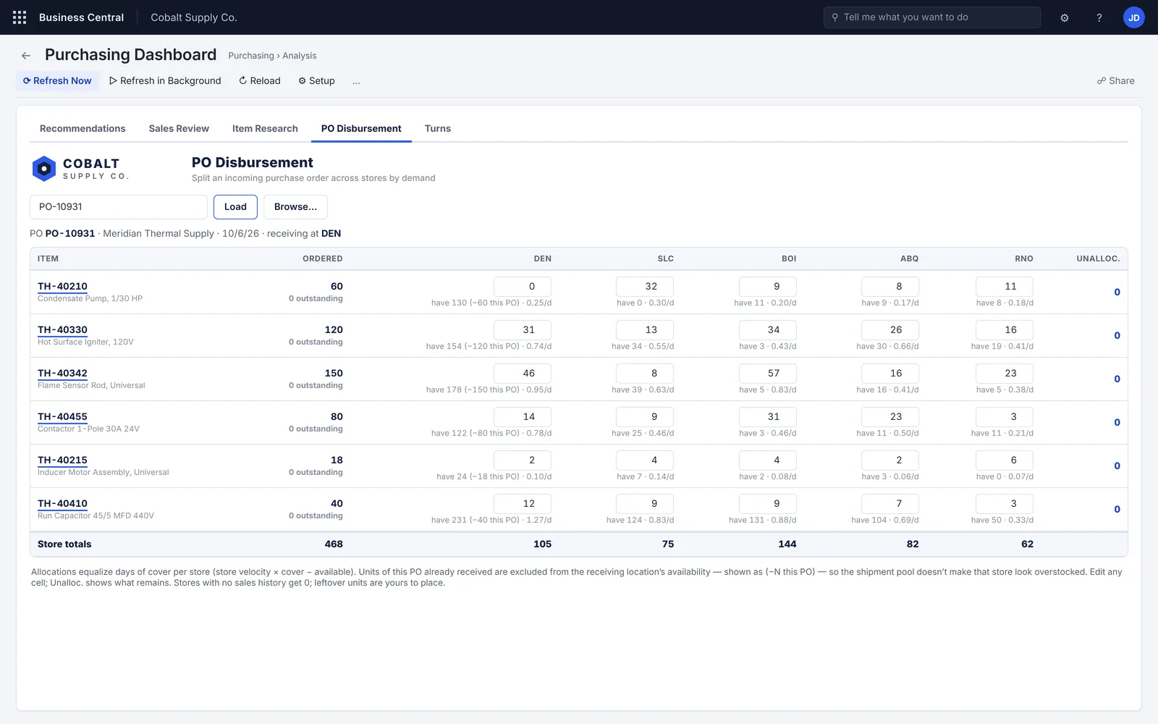
Task: Focus the Tell me search box
Action: click(931, 17)
